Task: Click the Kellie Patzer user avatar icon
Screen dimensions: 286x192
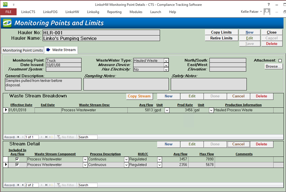Action: tap(267, 12)
